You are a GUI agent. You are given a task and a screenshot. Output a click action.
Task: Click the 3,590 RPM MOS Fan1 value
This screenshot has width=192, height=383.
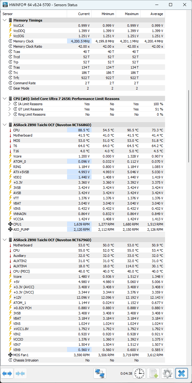82,355
